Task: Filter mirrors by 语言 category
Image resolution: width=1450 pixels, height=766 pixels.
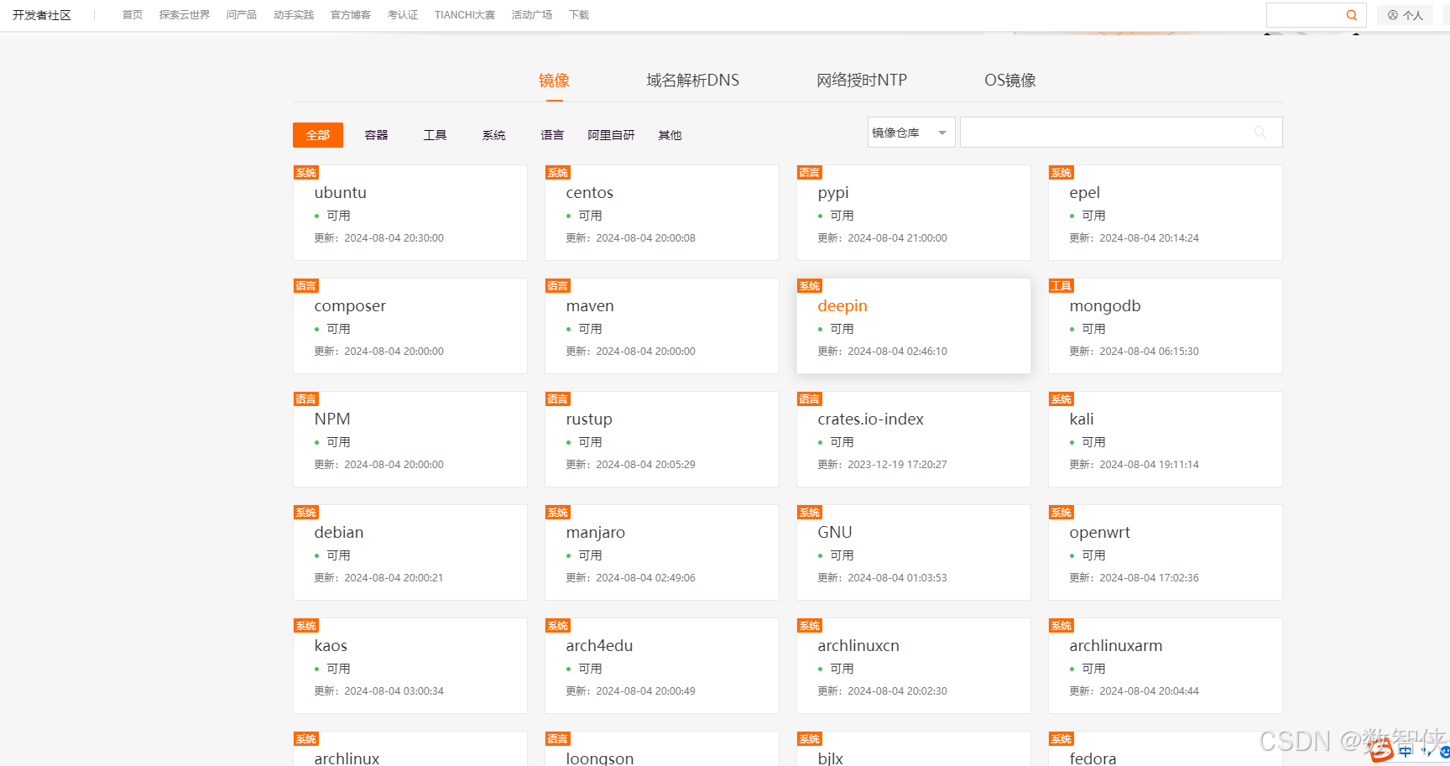Action: tap(553, 135)
